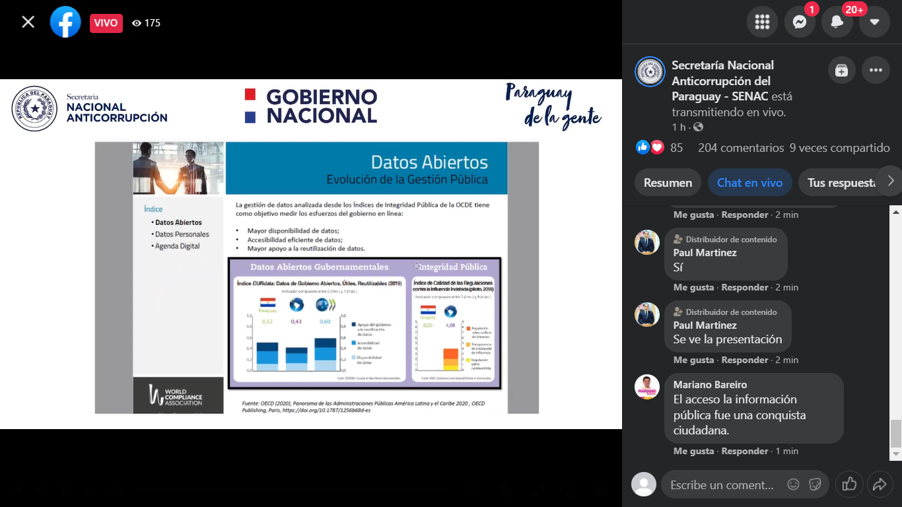Click Mariano Bareiro avatar picture
Screen dimensions: 902x507
[x=647, y=387]
